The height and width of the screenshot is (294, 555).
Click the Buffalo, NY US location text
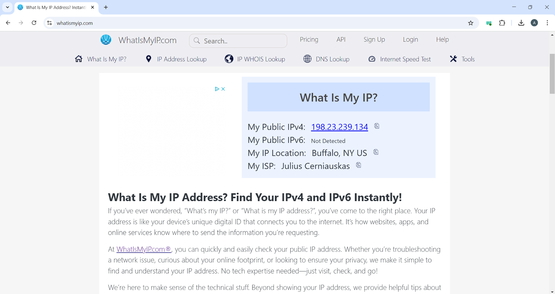pyautogui.click(x=339, y=153)
